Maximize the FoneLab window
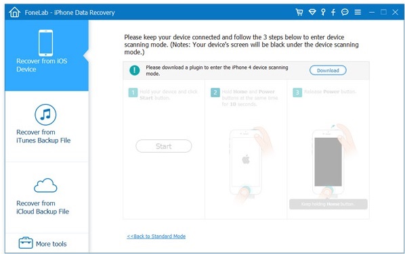The image size is (405, 254). pos(383,12)
